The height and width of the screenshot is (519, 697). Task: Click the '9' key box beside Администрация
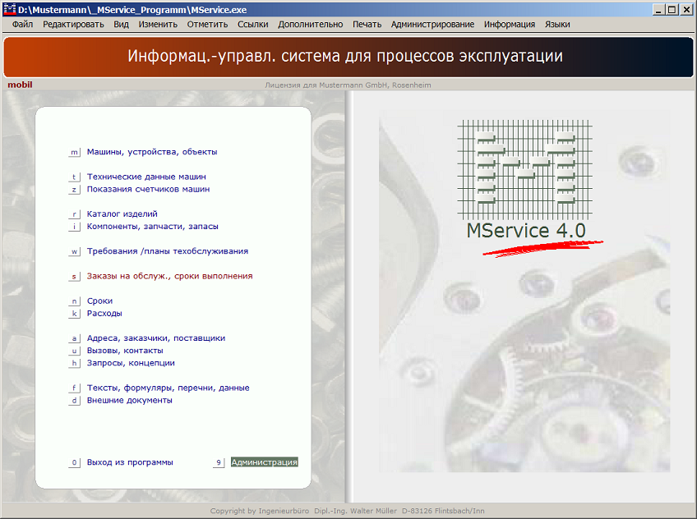click(219, 462)
